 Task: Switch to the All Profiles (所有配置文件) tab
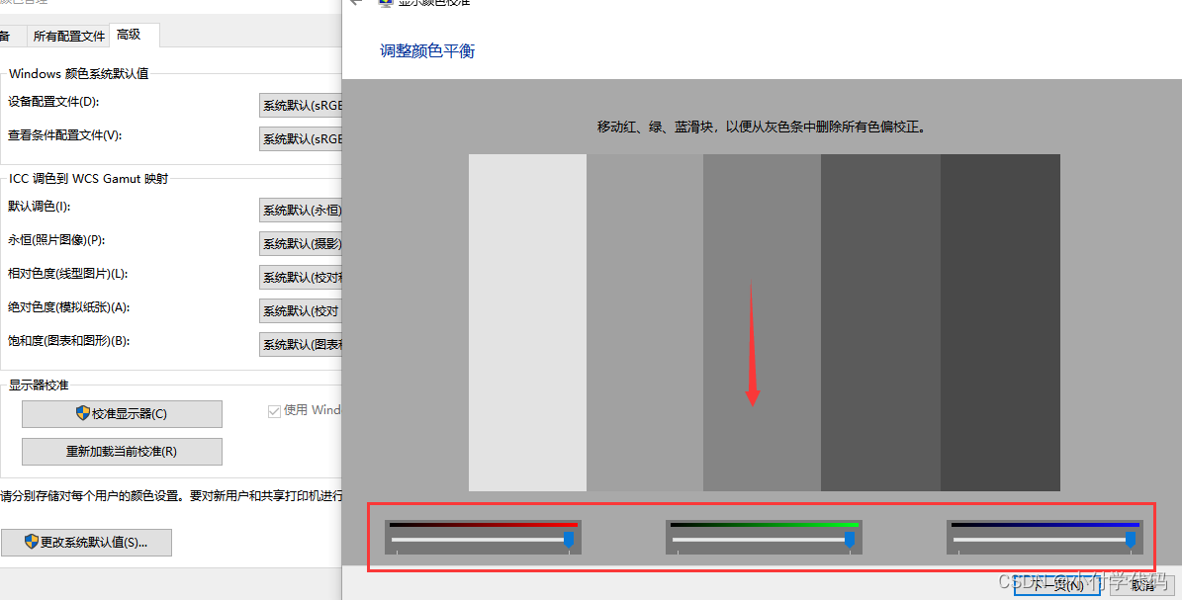click(x=68, y=37)
